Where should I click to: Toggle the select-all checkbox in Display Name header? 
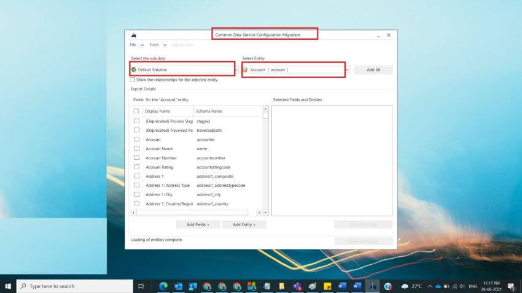click(x=136, y=111)
